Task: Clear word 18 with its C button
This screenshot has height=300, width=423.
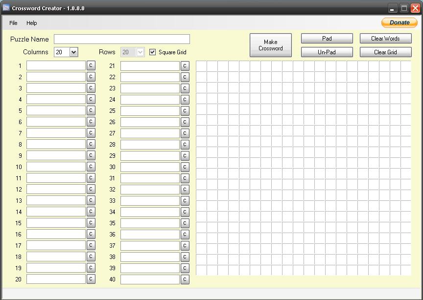Action: pyautogui.click(x=91, y=257)
